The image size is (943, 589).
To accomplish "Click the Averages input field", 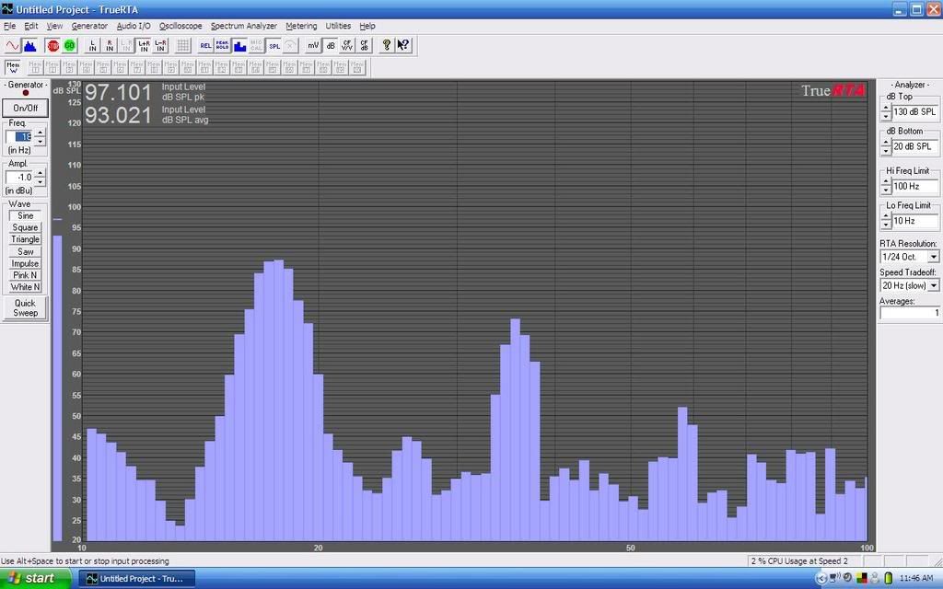I will pyautogui.click(x=910, y=313).
